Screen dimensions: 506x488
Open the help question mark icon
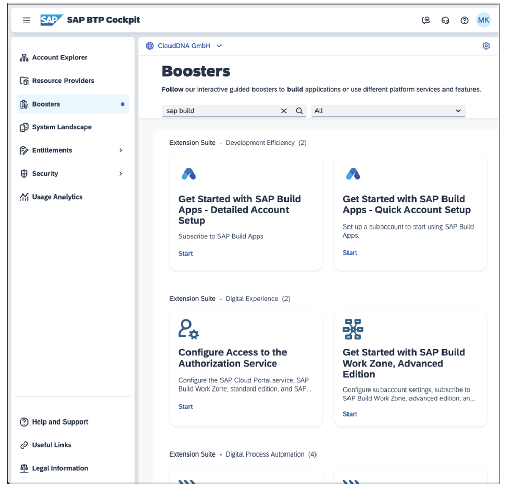[x=464, y=20]
